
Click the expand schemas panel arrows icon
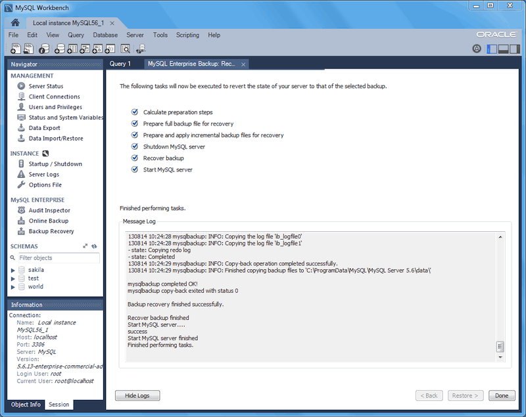[85, 246]
